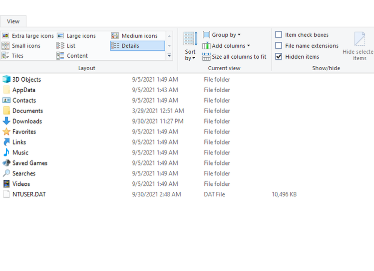
Task: Click the layout gallery down arrow
Action: click(x=169, y=46)
